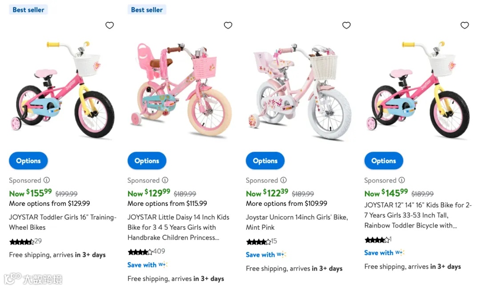480x288 pixels.
Task: Heart the JOYSTAR Rainbow Toddler Bicycle
Action: pyautogui.click(x=465, y=25)
